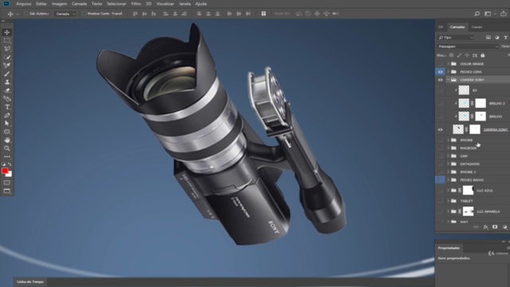
Task: Switch to the Canais tab
Action: pyautogui.click(x=477, y=27)
